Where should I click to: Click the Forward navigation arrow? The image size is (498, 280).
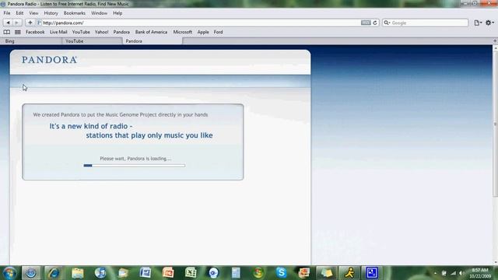(17, 23)
